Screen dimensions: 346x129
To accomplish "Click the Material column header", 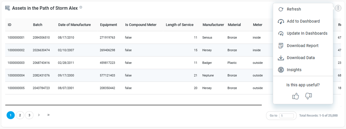I will pos(234,25).
